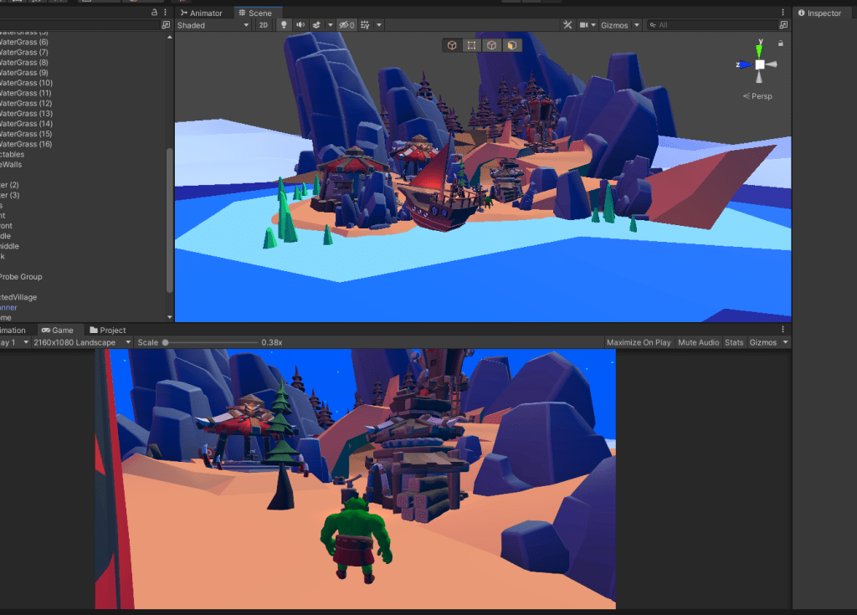Select the dashed rectangle overlay icon
Viewport: 857px width, 615px height.
(x=472, y=45)
